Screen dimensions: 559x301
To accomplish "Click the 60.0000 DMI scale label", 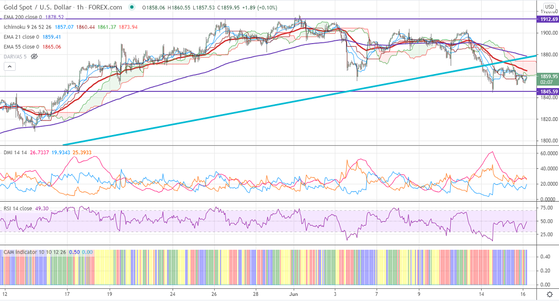I will click(549, 153).
